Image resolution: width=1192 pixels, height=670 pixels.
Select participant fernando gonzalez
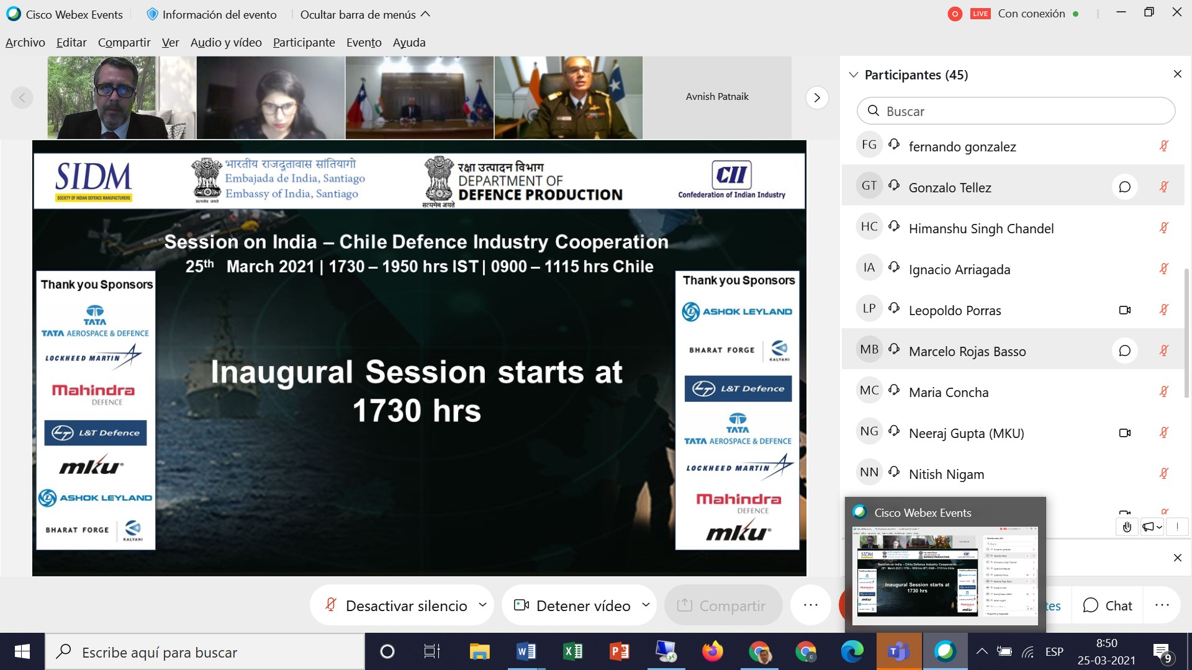[x=1013, y=146]
